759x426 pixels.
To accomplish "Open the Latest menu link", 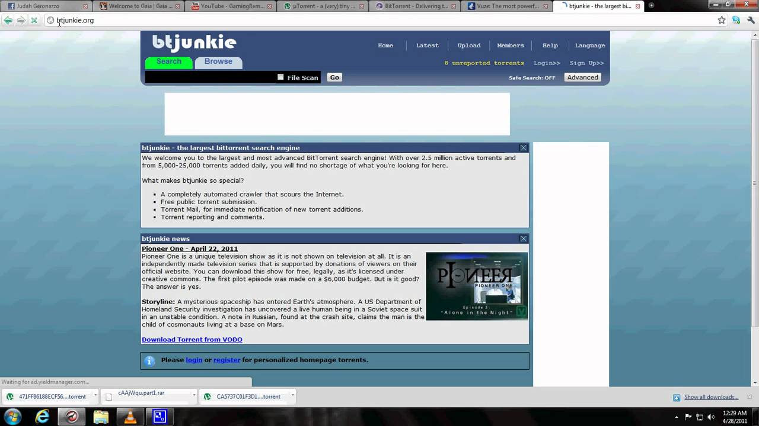I will coord(427,46).
